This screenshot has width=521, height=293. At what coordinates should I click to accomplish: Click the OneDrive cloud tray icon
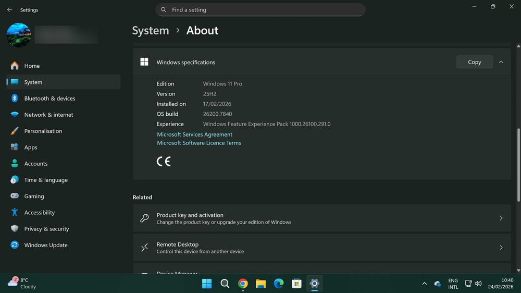[437, 284]
